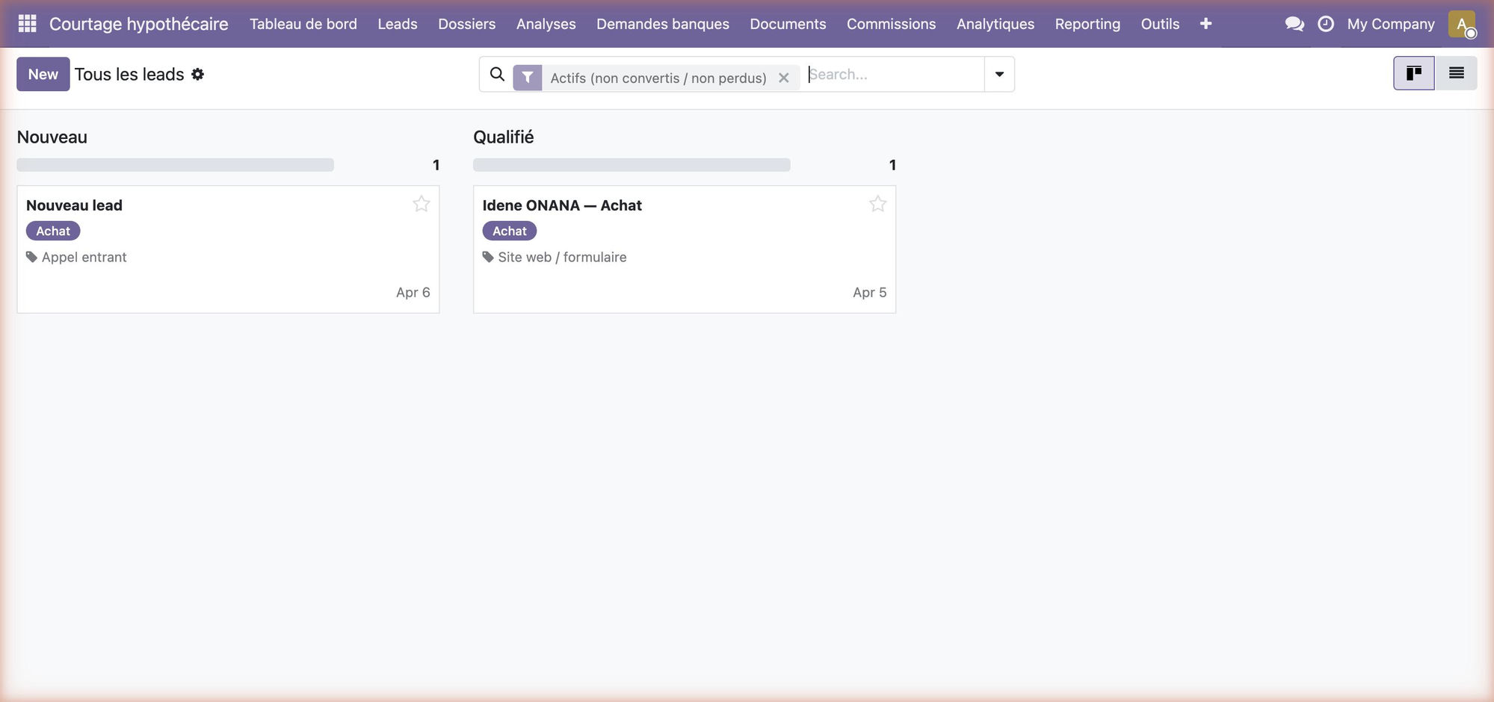Open the apps grid menu icon
The width and height of the screenshot is (1494, 702).
pos(27,24)
